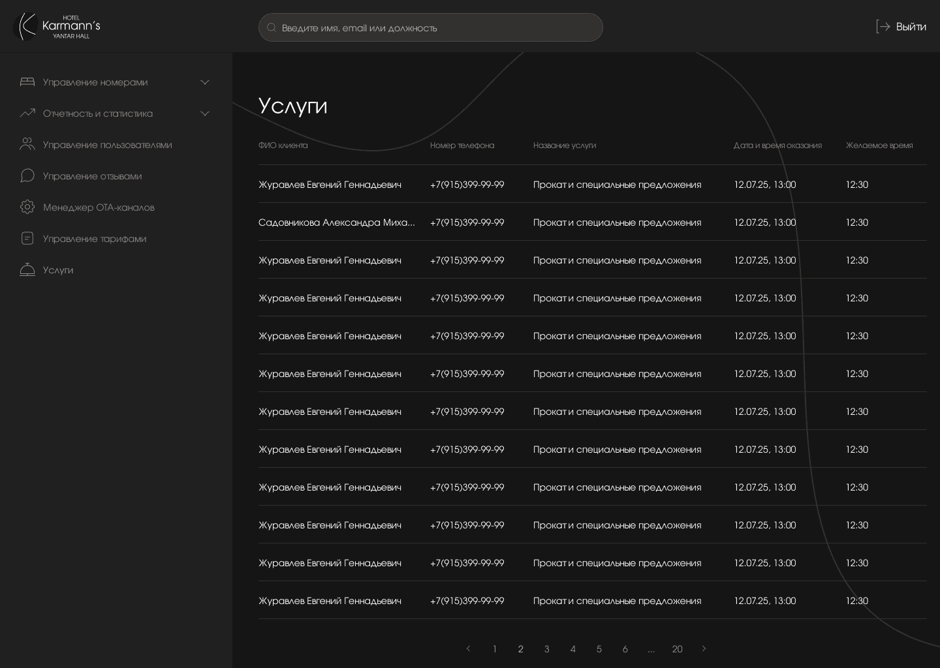Click the users icon in the sidebar
The height and width of the screenshot is (668, 940).
27,145
